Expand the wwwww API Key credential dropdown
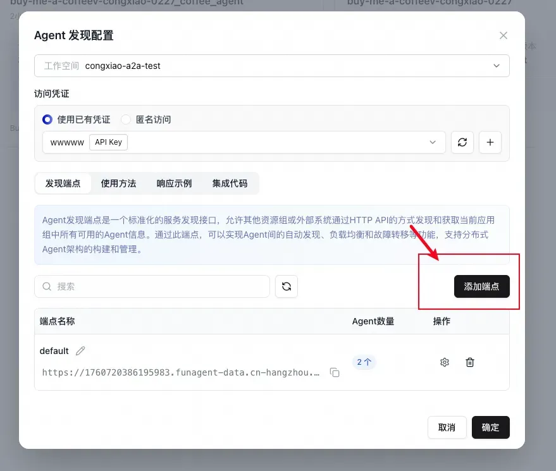Viewport: 556px width, 471px height. (244, 142)
